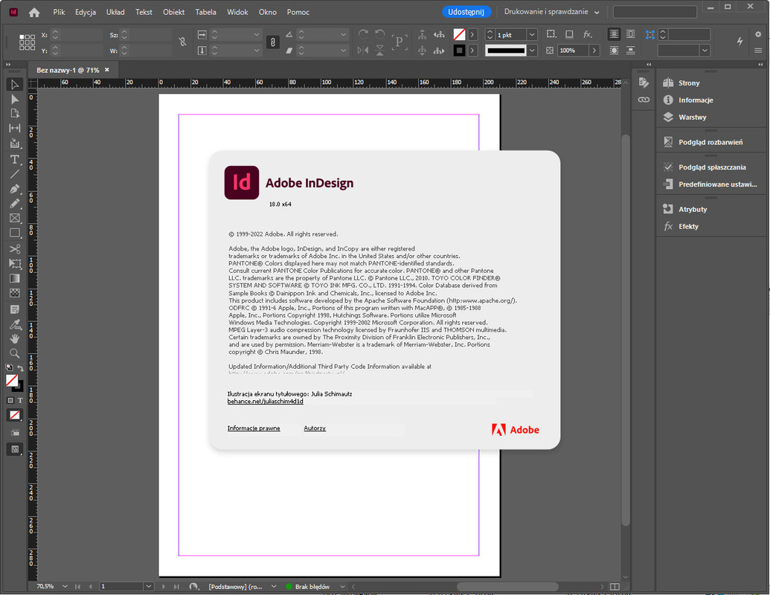This screenshot has height=595, width=770.
Task: Click the Udostępnij button
Action: click(x=466, y=12)
